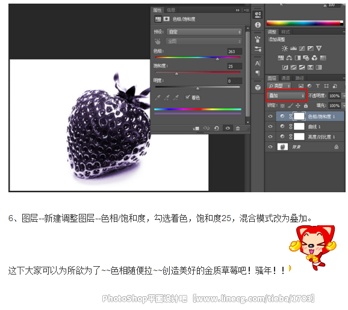
Task: Hide the 曲线 1 layer
Action: point(270,126)
